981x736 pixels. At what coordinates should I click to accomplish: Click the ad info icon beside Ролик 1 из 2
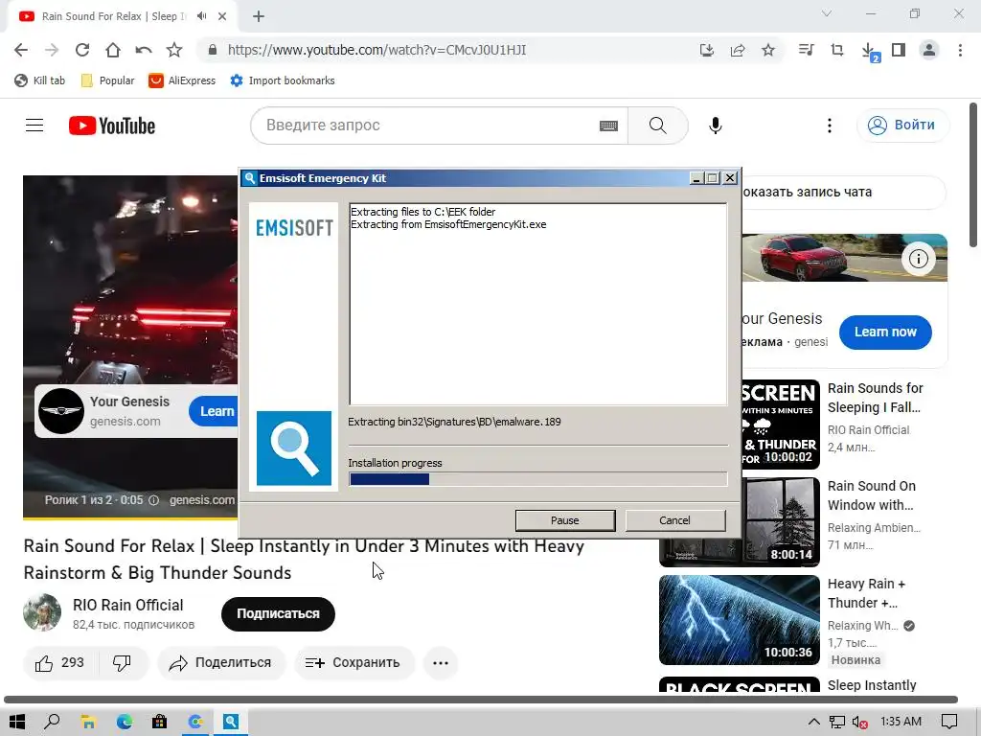[x=154, y=500]
